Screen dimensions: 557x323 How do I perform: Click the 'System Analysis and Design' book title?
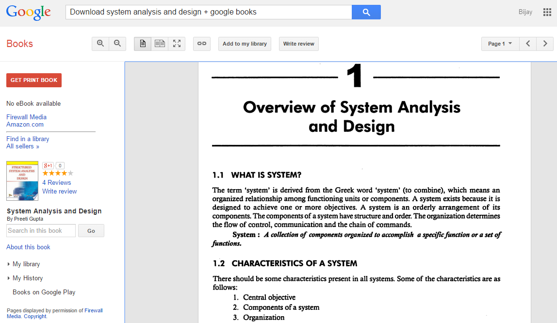pos(54,211)
